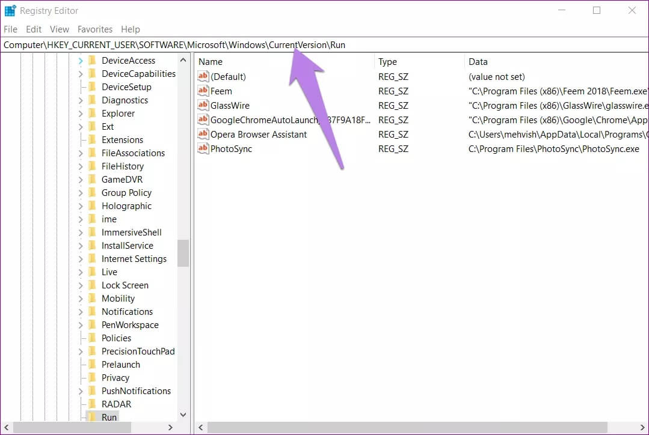The image size is (649, 435).
Task: Click the Holographic folder icon
Action: coord(92,206)
